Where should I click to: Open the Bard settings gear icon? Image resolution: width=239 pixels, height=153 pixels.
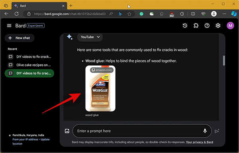218,25
